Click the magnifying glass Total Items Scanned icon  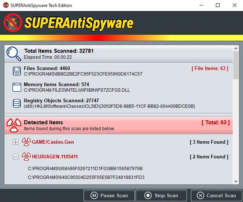pyautogui.click(x=14, y=54)
